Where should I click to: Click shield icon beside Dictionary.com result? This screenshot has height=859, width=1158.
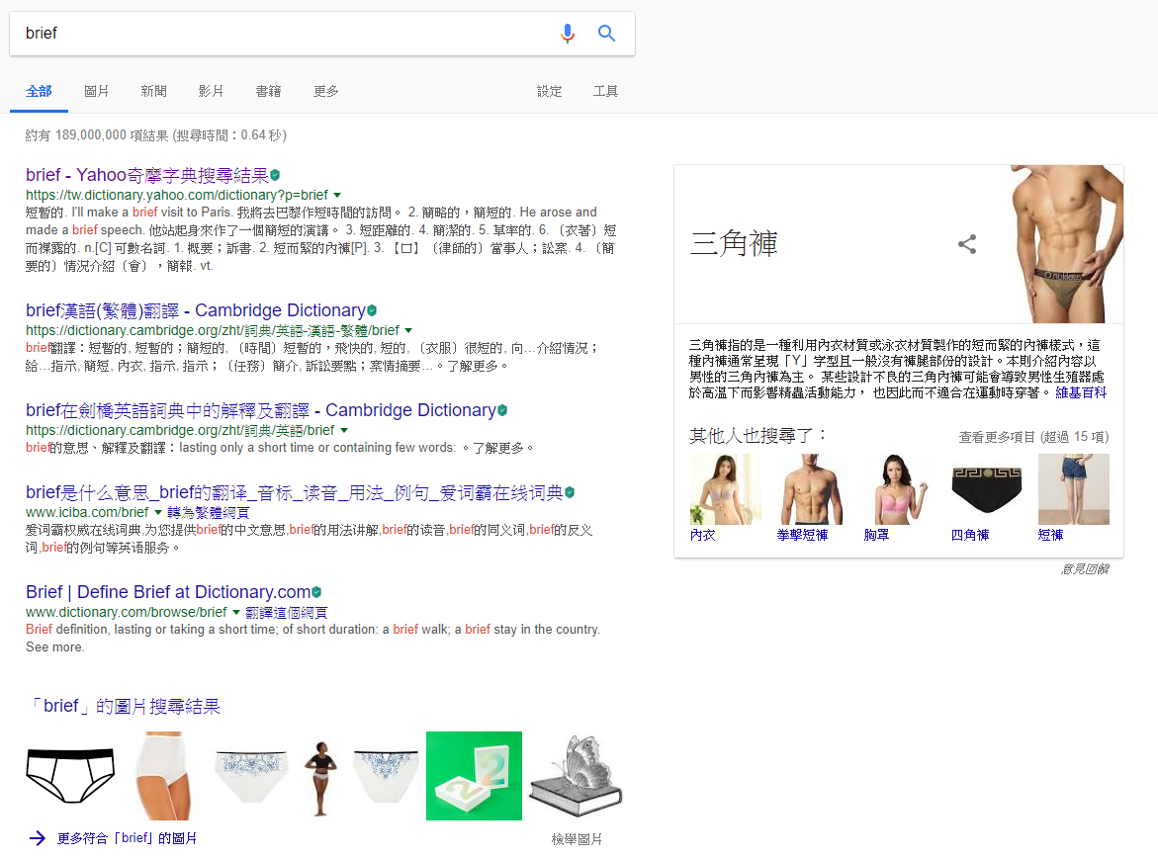(316, 592)
